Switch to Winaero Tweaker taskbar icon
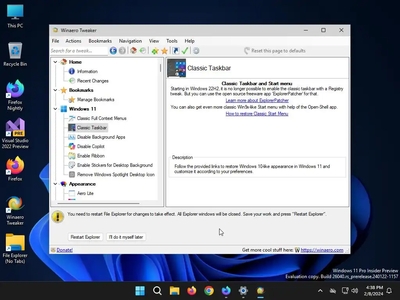The width and height of the screenshot is (400, 300). point(261,291)
